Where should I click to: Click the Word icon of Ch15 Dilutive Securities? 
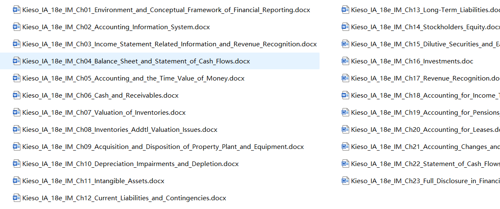click(x=345, y=44)
